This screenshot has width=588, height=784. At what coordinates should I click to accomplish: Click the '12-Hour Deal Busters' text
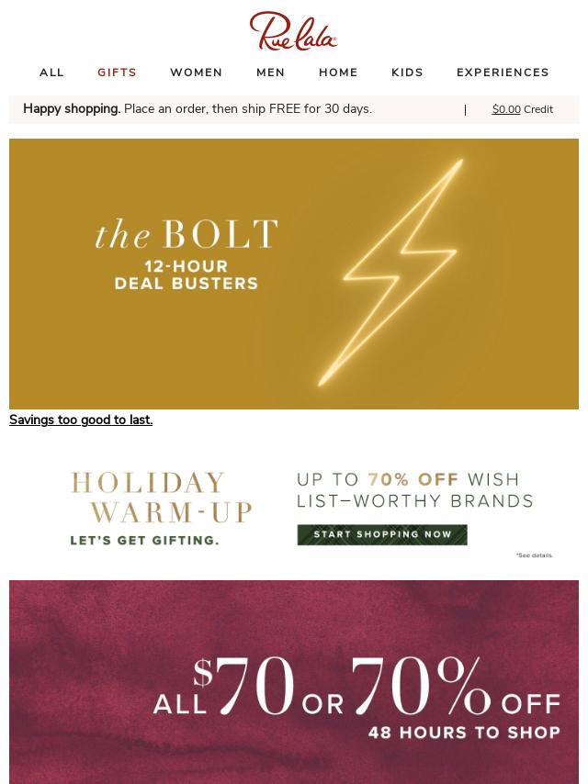(x=187, y=275)
